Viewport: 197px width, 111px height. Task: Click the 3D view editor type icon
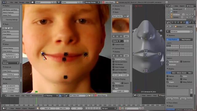click(x=135, y=95)
